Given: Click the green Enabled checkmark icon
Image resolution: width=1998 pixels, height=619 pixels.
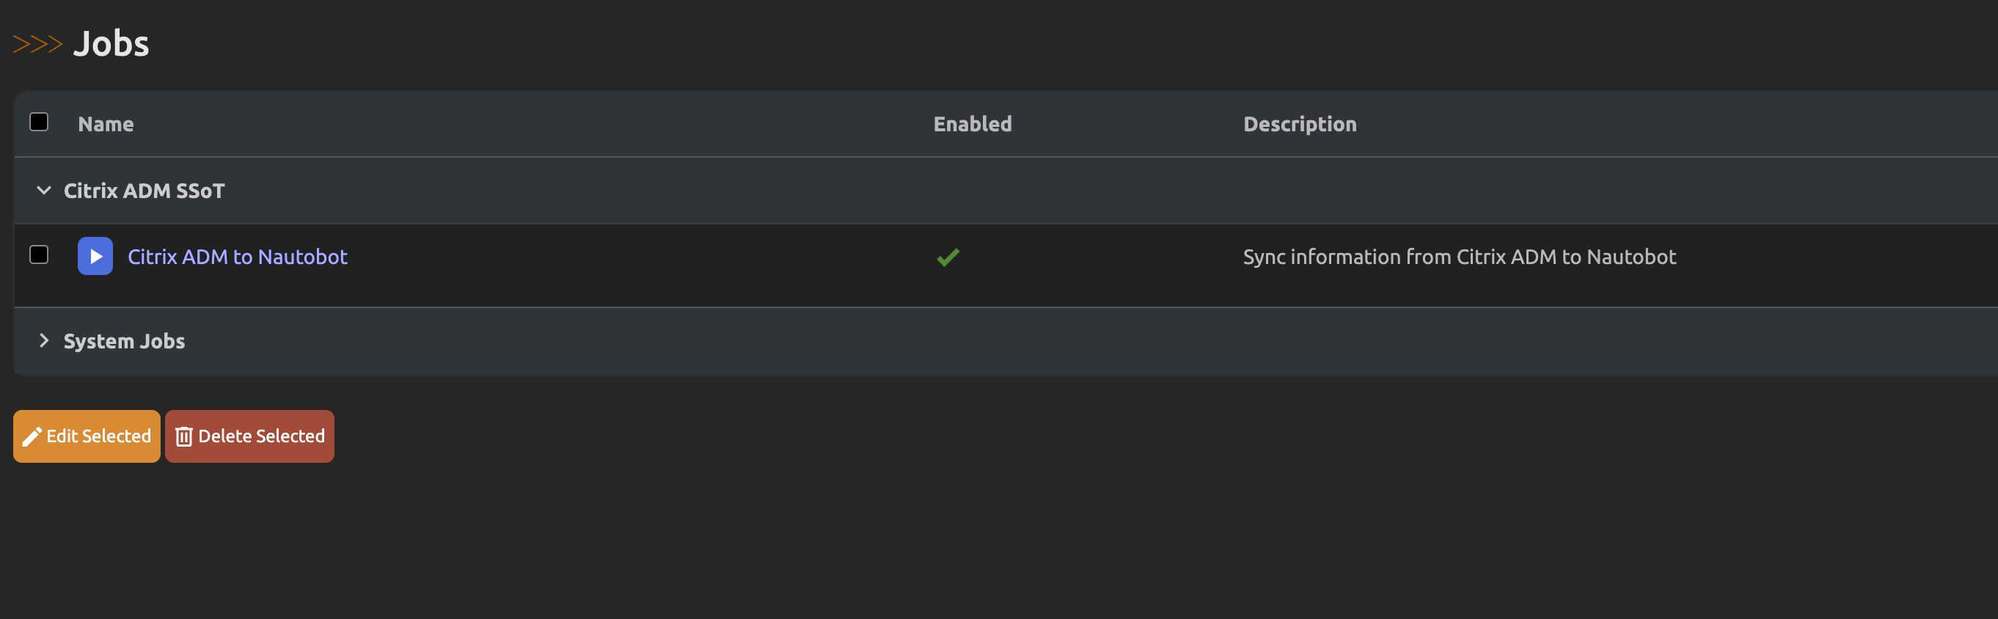Looking at the screenshot, I should [x=948, y=257].
